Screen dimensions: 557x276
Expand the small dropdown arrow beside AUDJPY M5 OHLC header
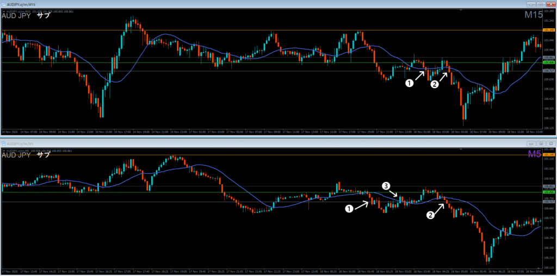pyautogui.click(x=4, y=151)
